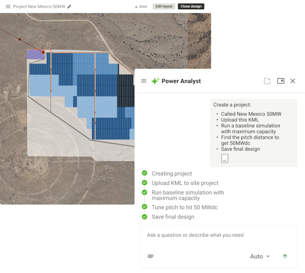
Task: Select the 'Save final design' step text
Action: coord(173,217)
